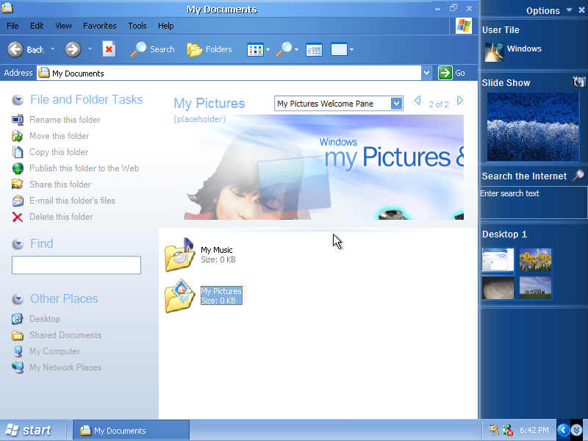This screenshot has height=441, width=588.
Task: Open the Forward button history dropdown arrow
Action: point(90,49)
